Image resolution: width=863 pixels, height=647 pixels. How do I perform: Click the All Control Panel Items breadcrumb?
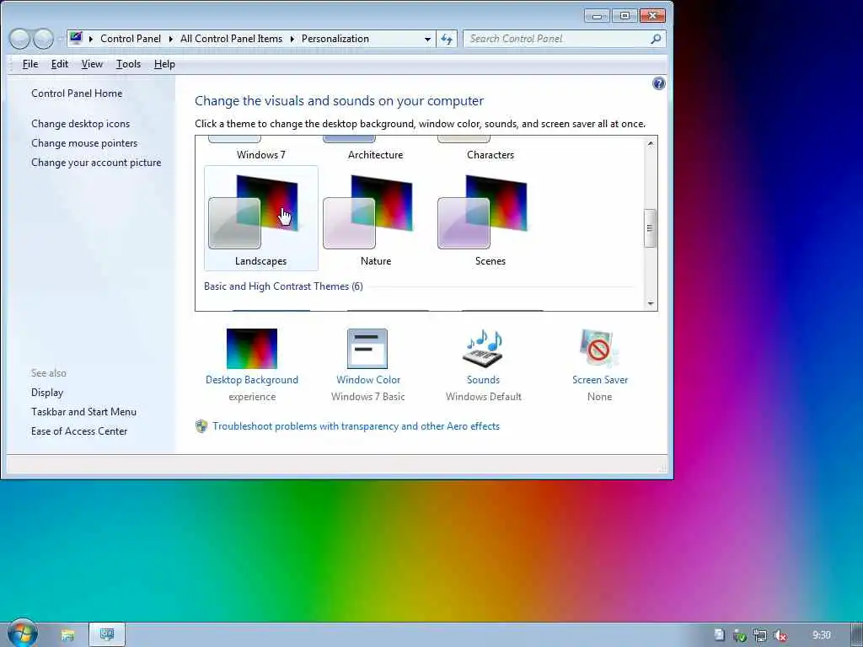(x=231, y=39)
